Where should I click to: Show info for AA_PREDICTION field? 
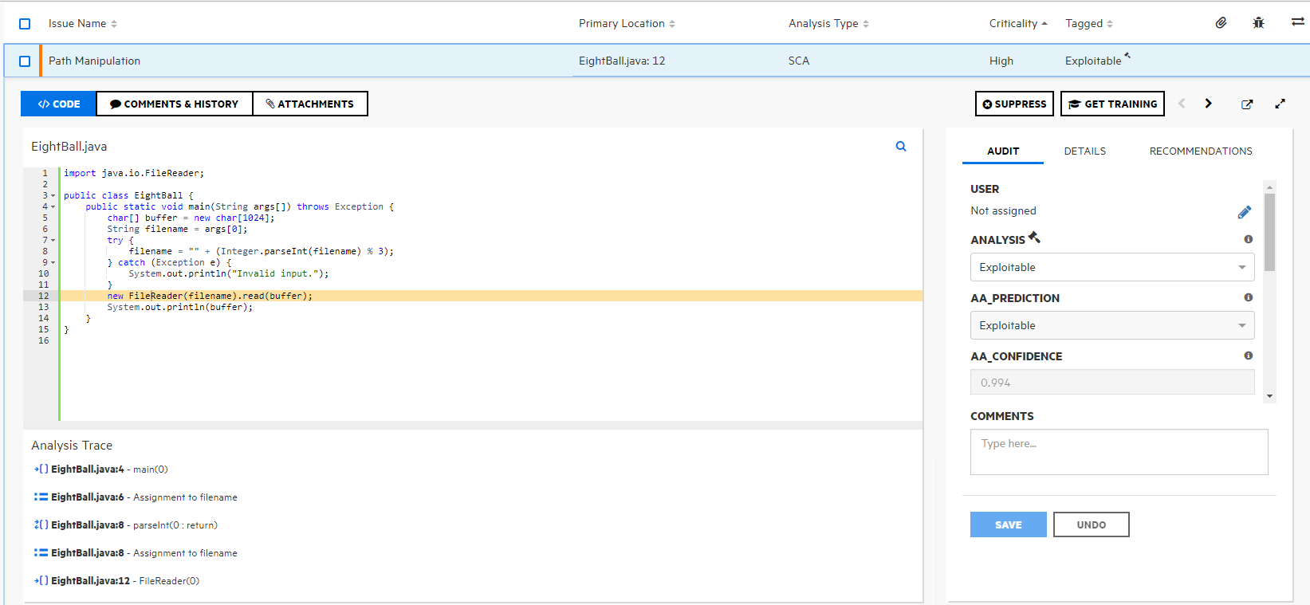click(x=1248, y=297)
